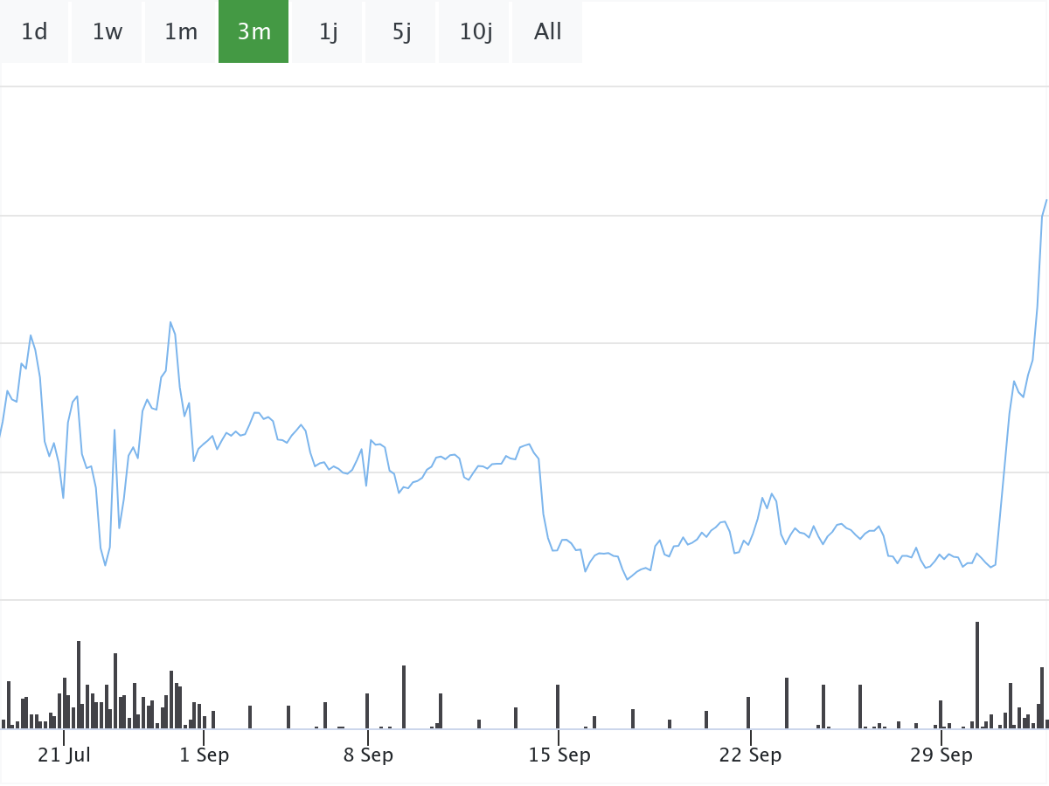Click the 1 Sep axis label
Image resolution: width=1049 pixels, height=786 pixels.
coord(204,755)
